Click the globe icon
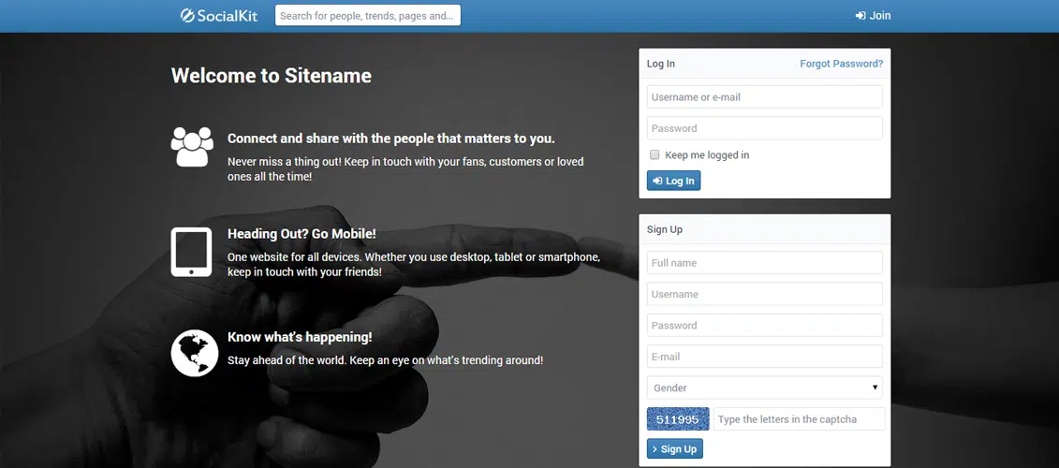The height and width of the screenshot is (468, 1059). 194,353
